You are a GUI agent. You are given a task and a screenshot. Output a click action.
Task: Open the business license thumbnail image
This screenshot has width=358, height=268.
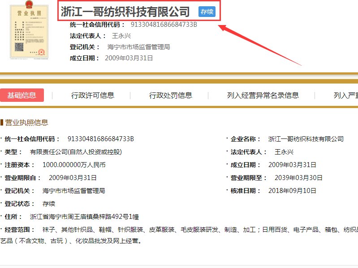[x=29, y=30]
